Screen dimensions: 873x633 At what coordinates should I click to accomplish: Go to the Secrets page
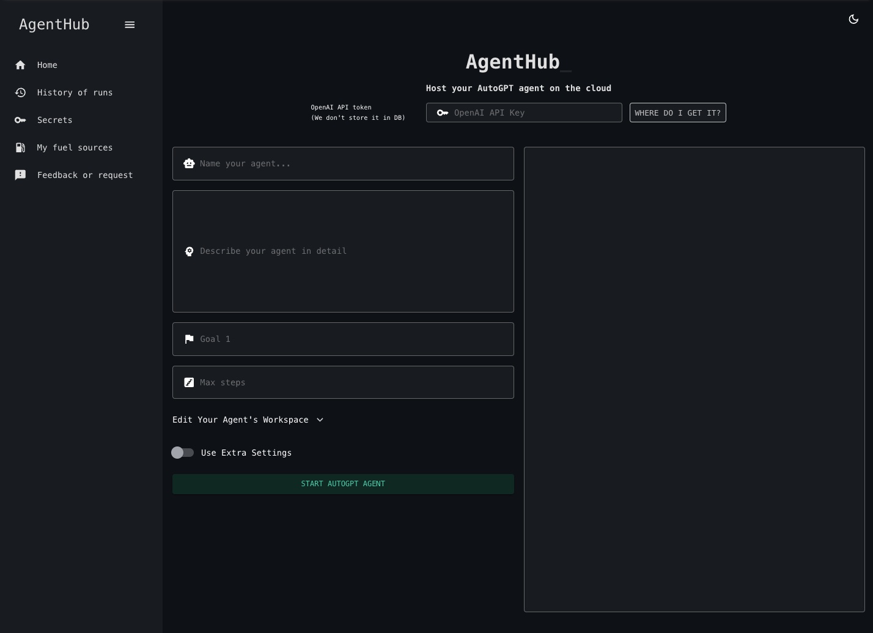(81, 120)
